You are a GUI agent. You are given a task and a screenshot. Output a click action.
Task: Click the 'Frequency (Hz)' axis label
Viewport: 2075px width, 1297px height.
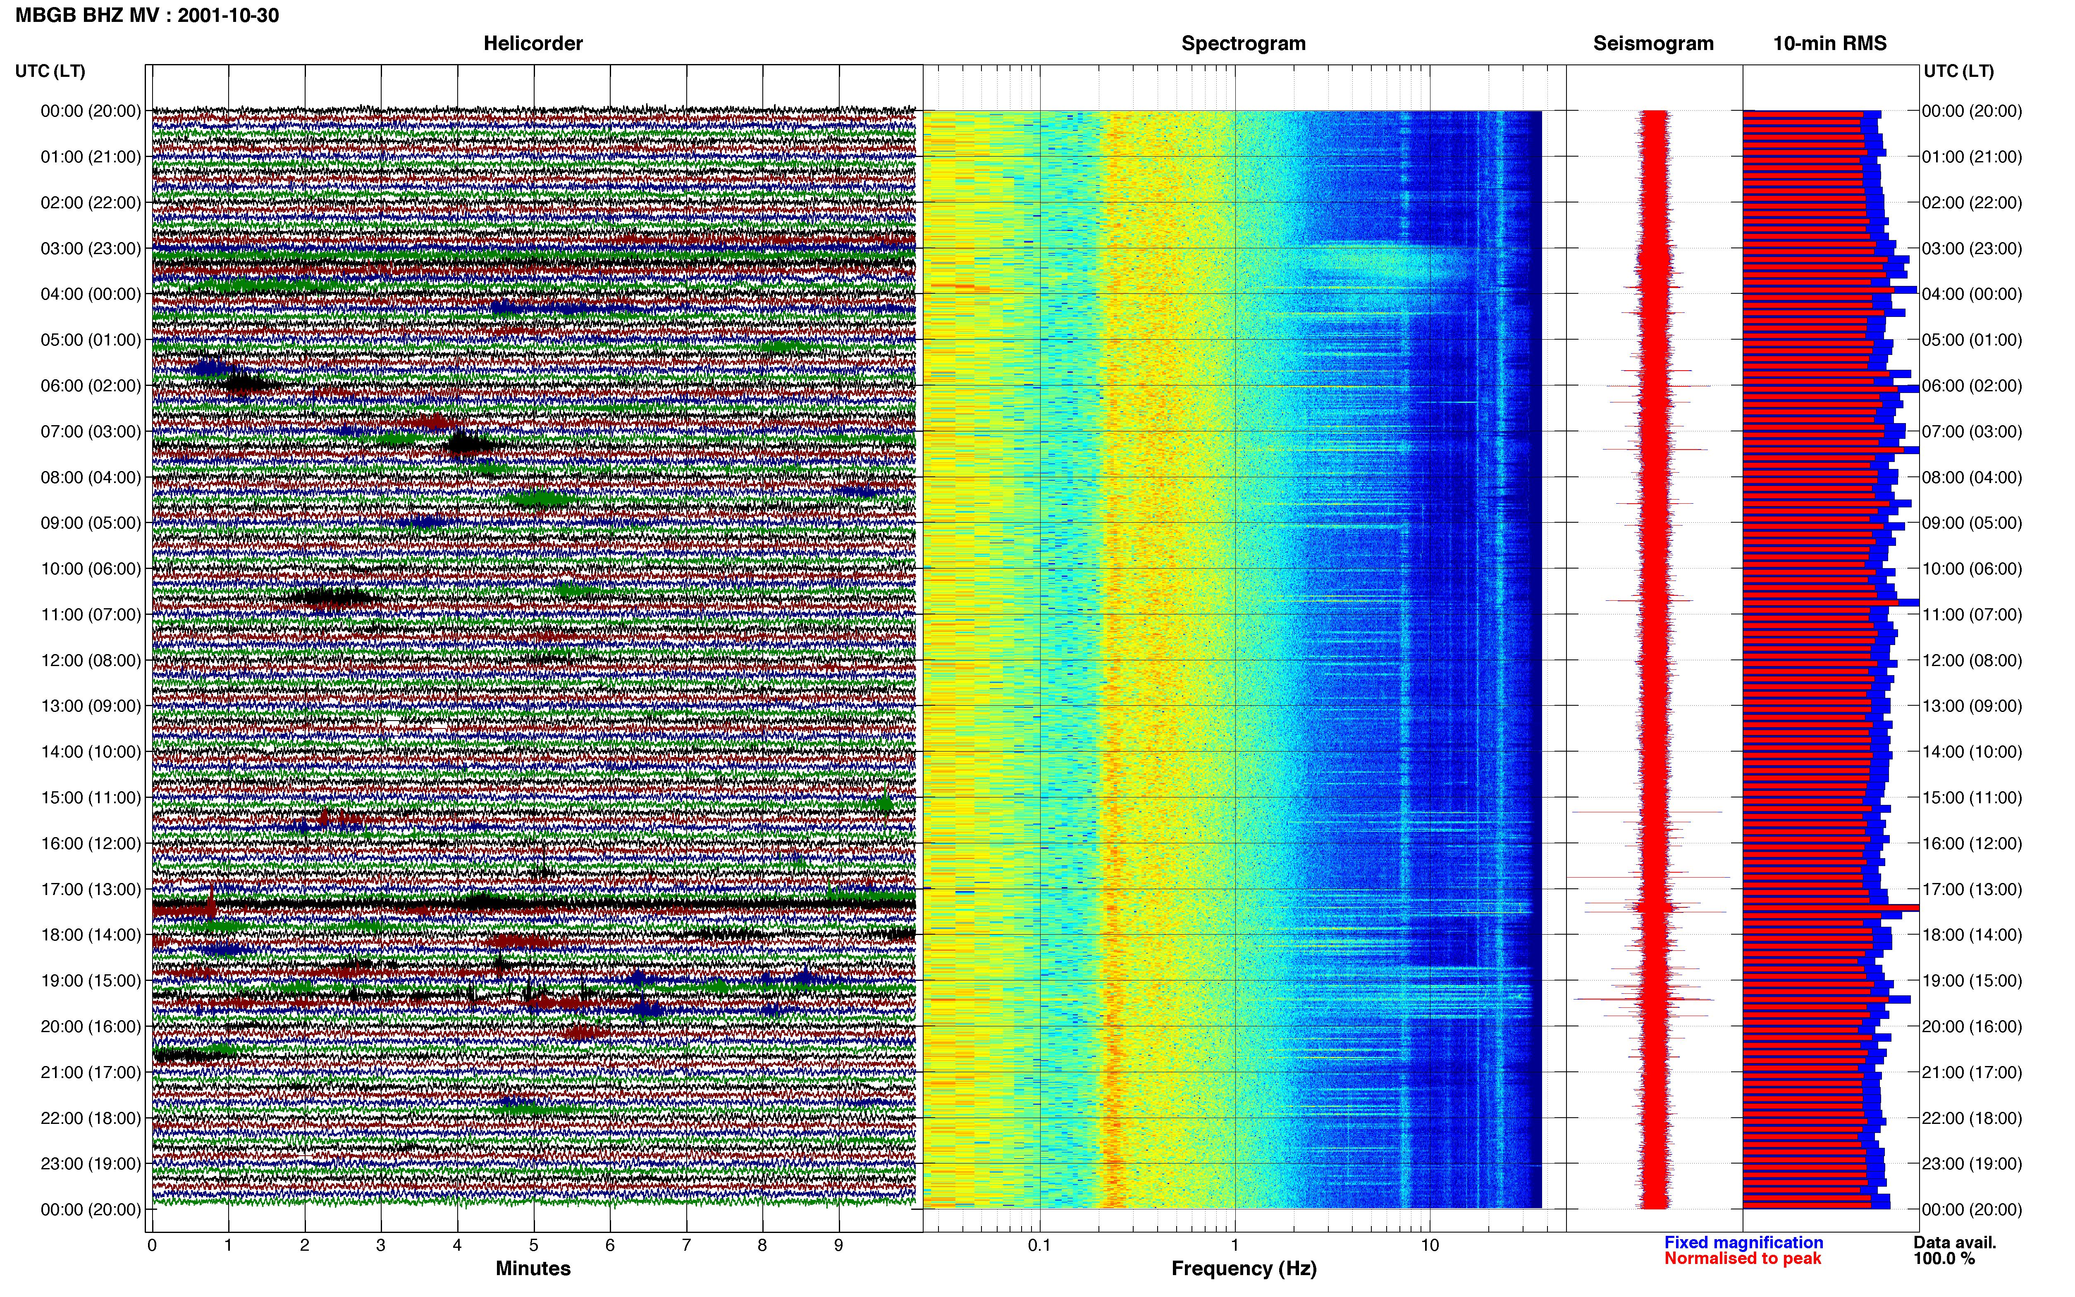tap(1244, 1268)
